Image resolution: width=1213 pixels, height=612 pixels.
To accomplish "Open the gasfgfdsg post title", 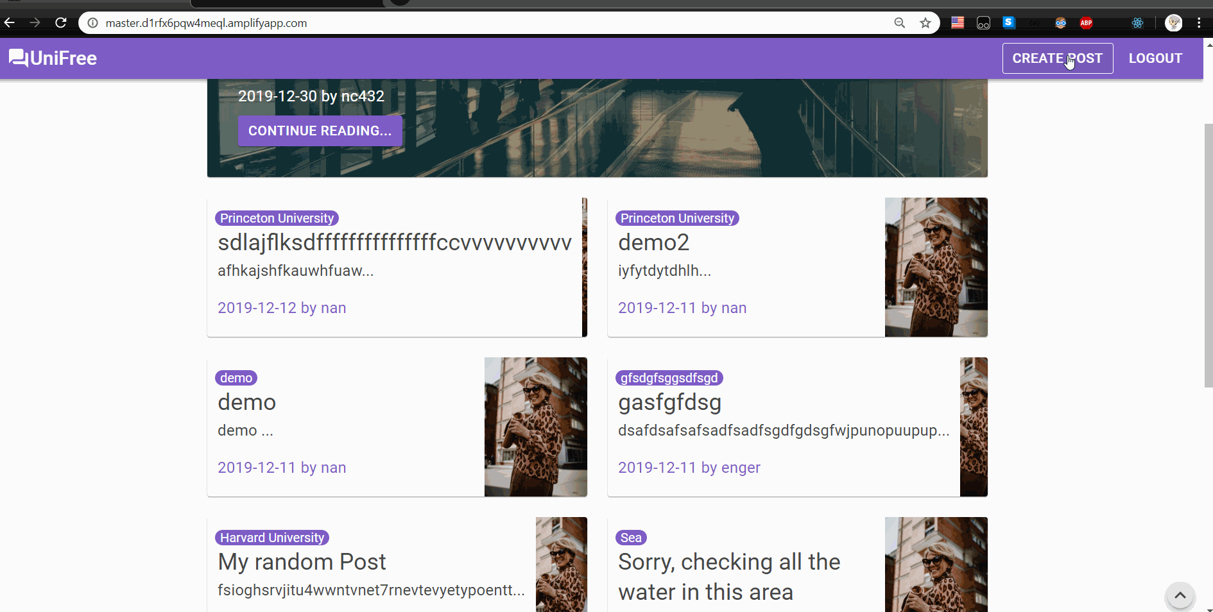I will click(669, 403).
